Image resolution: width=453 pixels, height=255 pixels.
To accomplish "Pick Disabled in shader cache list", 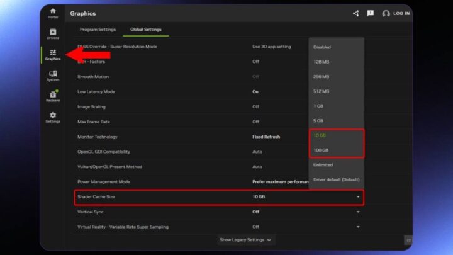I will pyautogui.click(x=322, y=47).
